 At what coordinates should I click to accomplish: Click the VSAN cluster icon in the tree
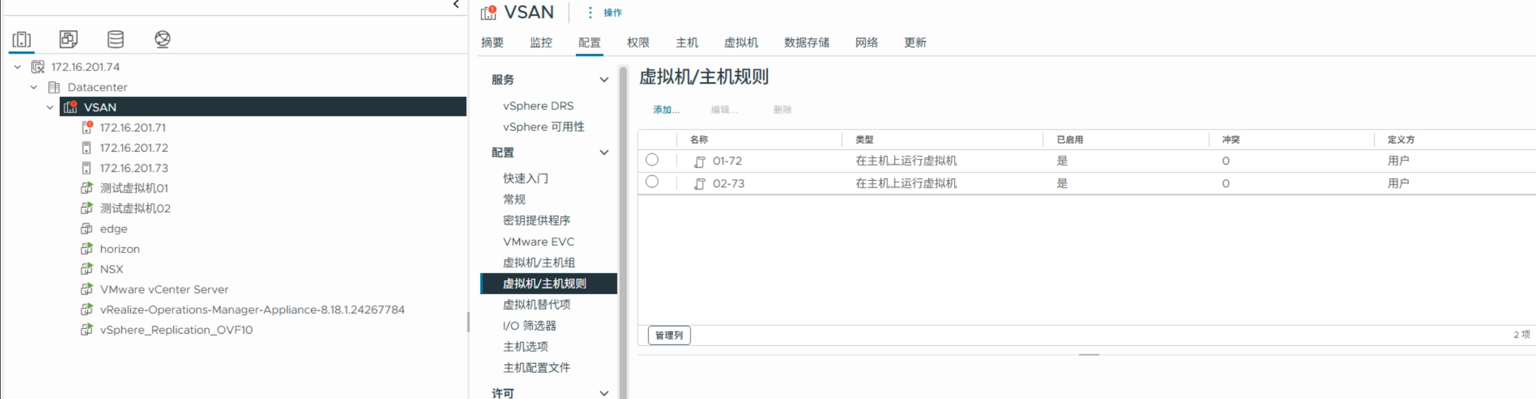click(71, 107)
